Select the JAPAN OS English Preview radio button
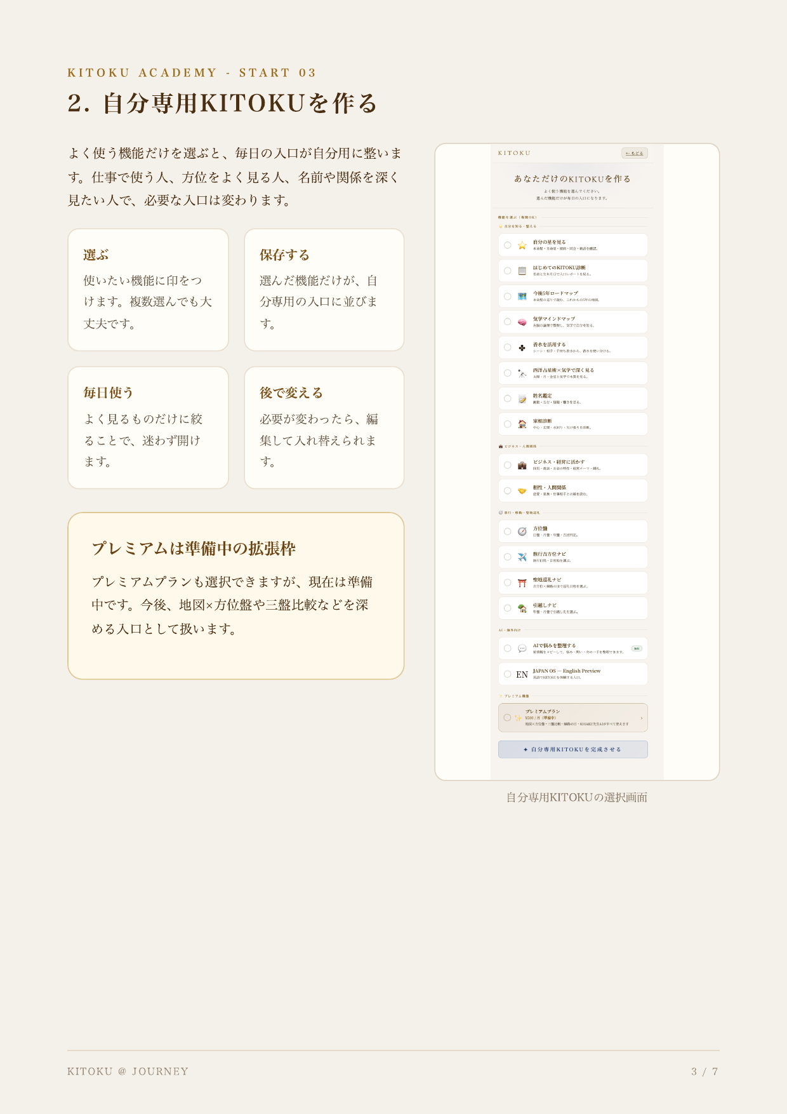787x1114 pixels. [x=508, y=674]
